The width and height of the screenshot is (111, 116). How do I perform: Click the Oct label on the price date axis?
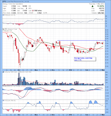click(19, 70)
